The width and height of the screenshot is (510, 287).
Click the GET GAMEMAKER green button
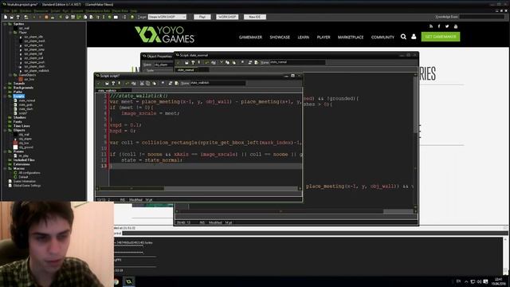(441, 37)
